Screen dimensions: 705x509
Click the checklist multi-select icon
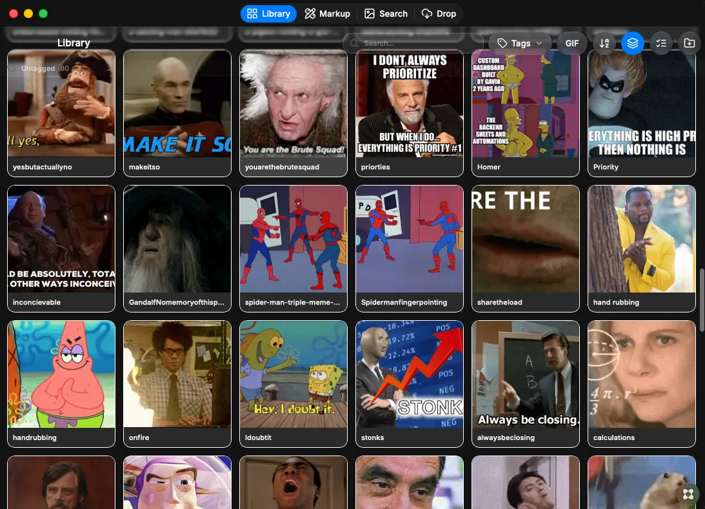(x=661, y=43)
